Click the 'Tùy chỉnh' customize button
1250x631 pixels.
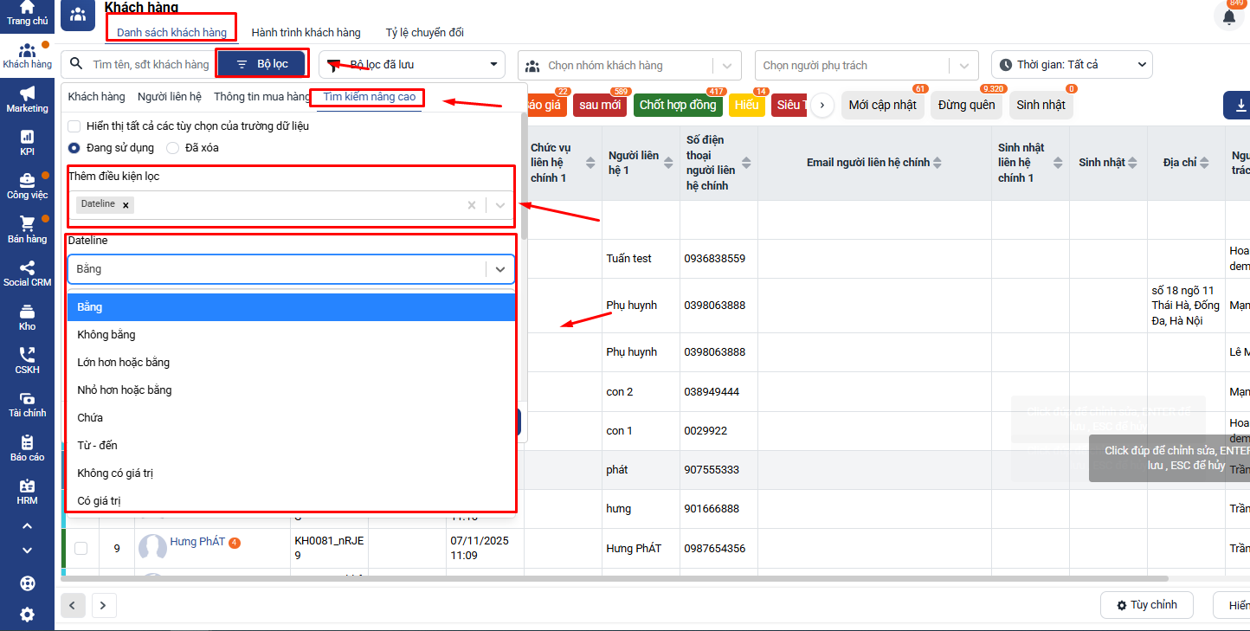click(x=1146, y=605)
